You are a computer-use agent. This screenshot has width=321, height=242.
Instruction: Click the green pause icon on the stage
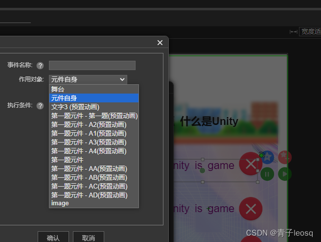[x=267, y=174]
